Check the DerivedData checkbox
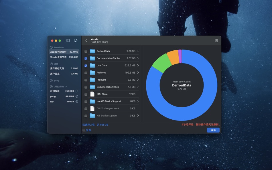This screenshot has width=272, height=170. (86, 51)
